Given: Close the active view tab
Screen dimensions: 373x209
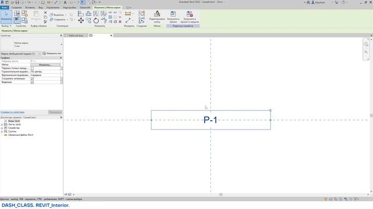Looking at the screenshot, I should 111,35.
